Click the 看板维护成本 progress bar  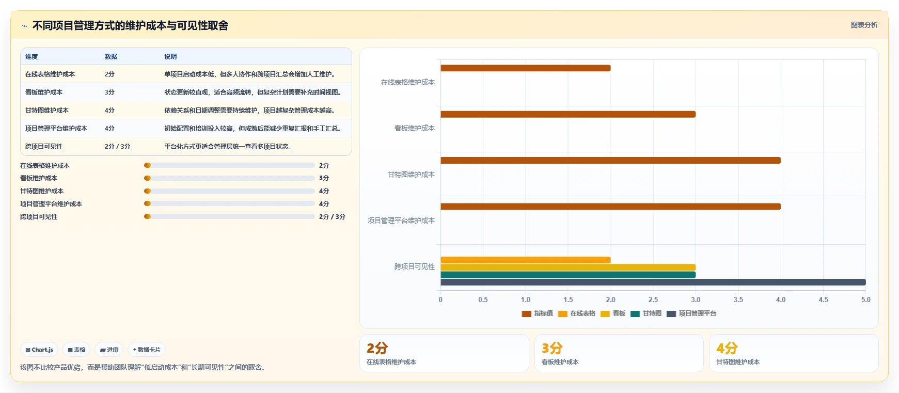click(x=229, y=178)
